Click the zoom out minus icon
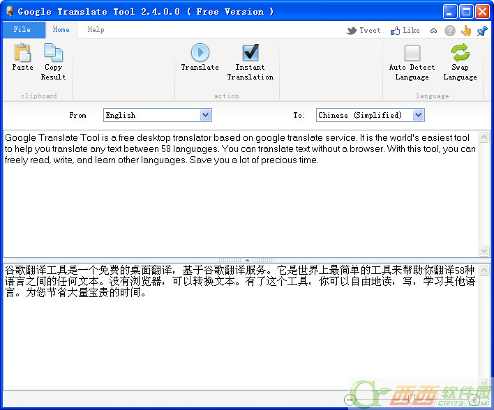Screen dimensions: 494x410 click(x=350, y=400)
